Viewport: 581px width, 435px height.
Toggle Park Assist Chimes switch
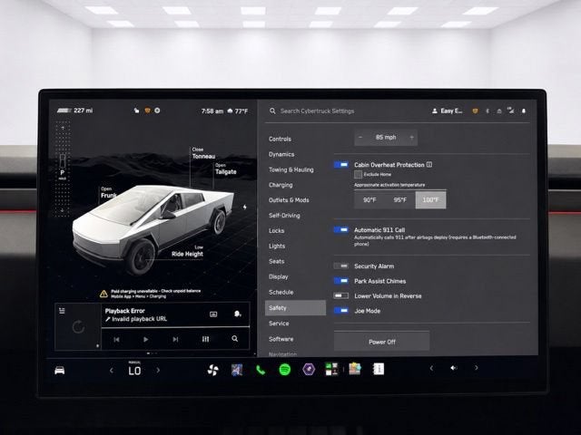coord(341,281)
